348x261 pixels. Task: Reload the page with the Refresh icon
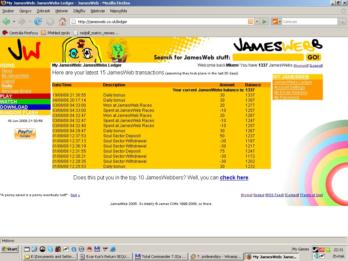(38, 21)
